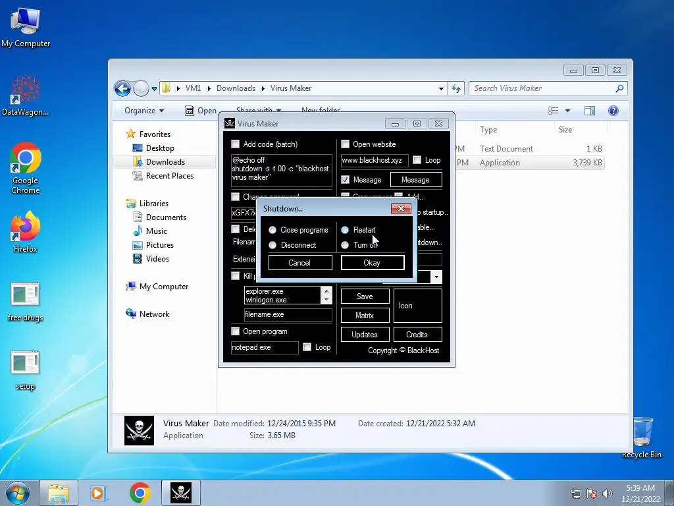
Task: Expand Virus Maker combo box arrow
Action: coord(436,277)
